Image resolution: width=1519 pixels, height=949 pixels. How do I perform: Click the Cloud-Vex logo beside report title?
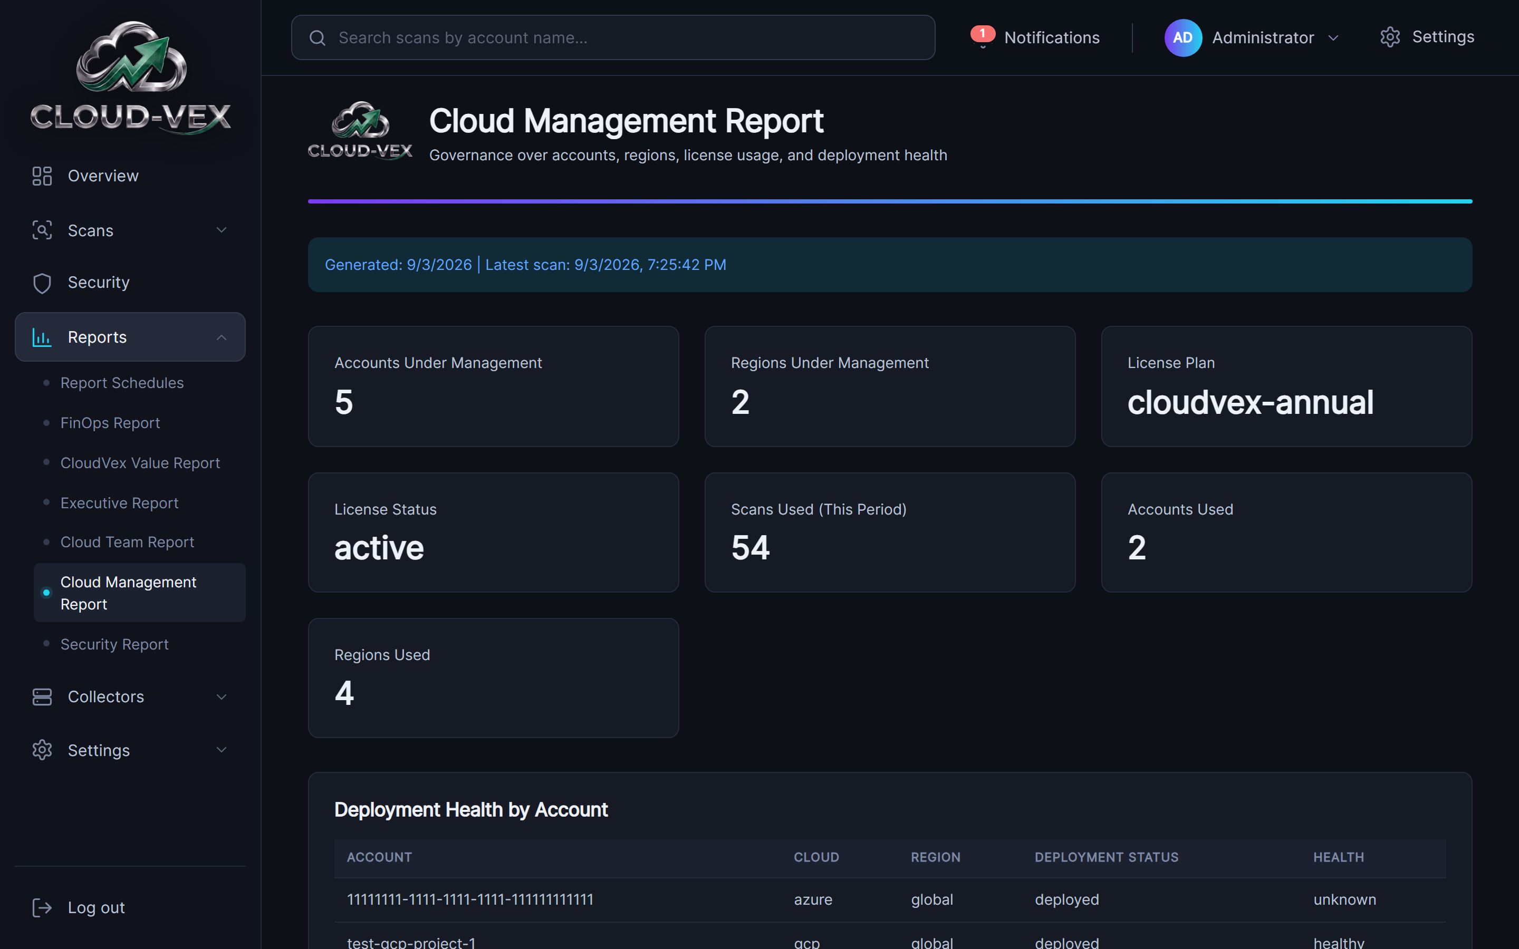click(x=360, y=131)
